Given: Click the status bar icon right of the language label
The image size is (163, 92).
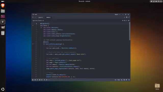Looking at the screenshot, I should tap(122, 80).
